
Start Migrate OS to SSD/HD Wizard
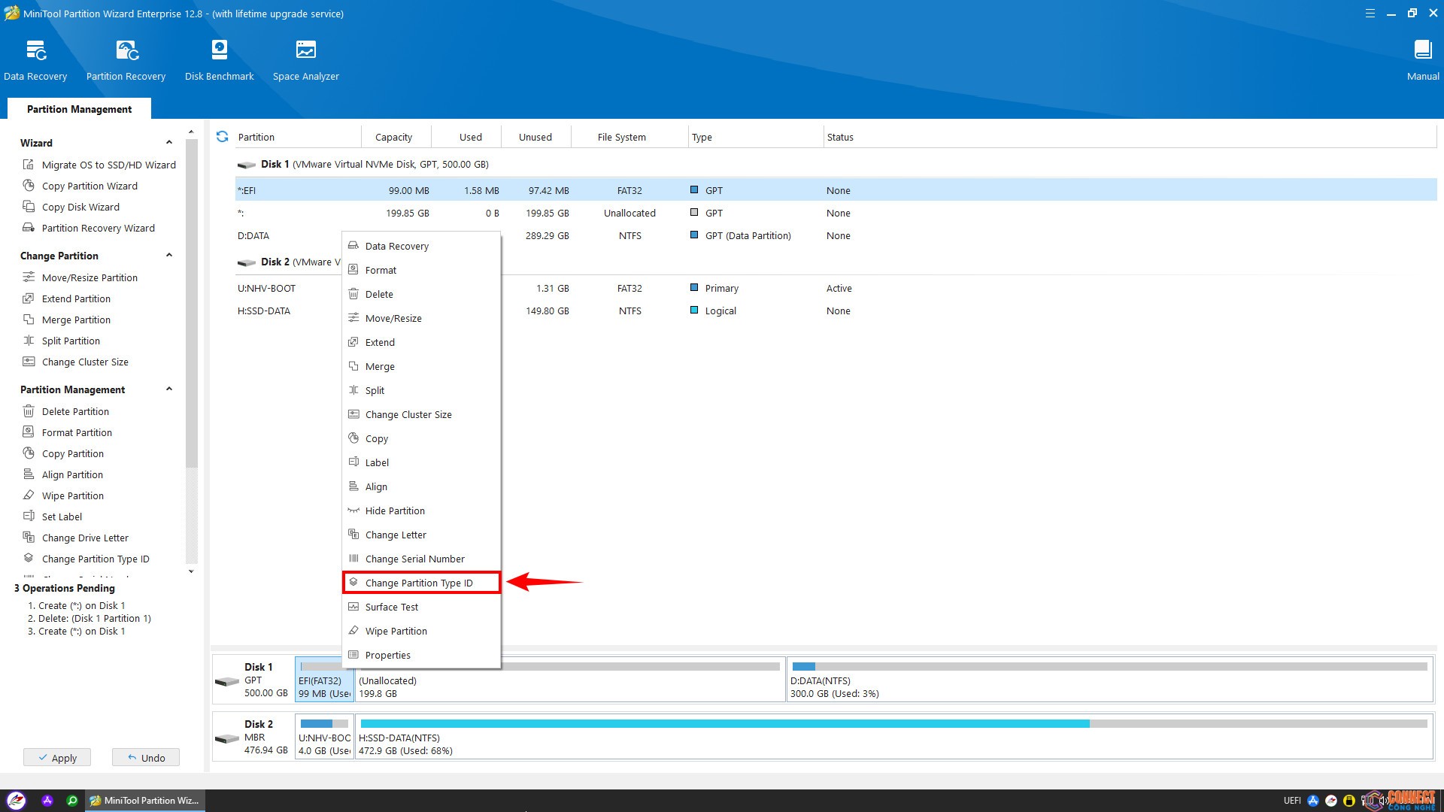click(x=99, y=165)
